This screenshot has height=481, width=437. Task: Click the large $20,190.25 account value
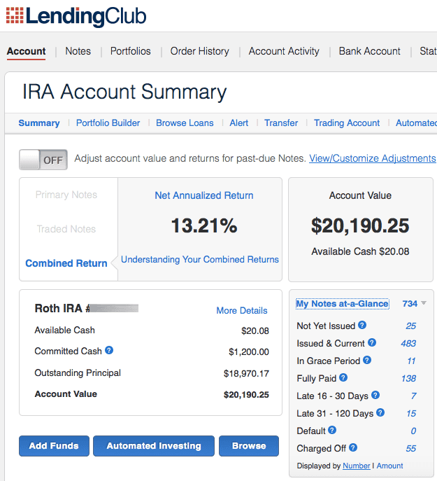pyautogui.click(x=360, y=225)
